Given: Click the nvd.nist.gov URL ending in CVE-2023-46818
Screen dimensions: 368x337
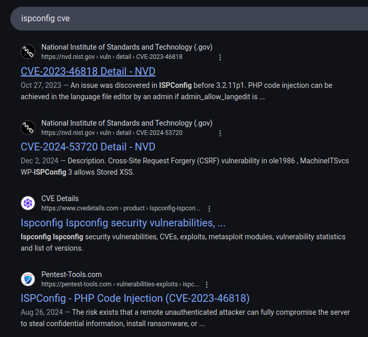Looking at the screenshot, I should 112,57.
